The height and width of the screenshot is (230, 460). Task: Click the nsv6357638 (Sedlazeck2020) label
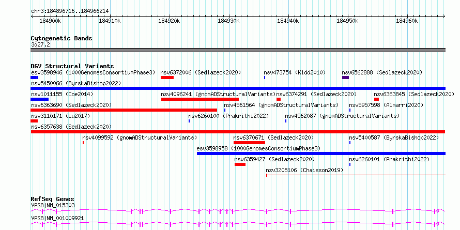71,127
